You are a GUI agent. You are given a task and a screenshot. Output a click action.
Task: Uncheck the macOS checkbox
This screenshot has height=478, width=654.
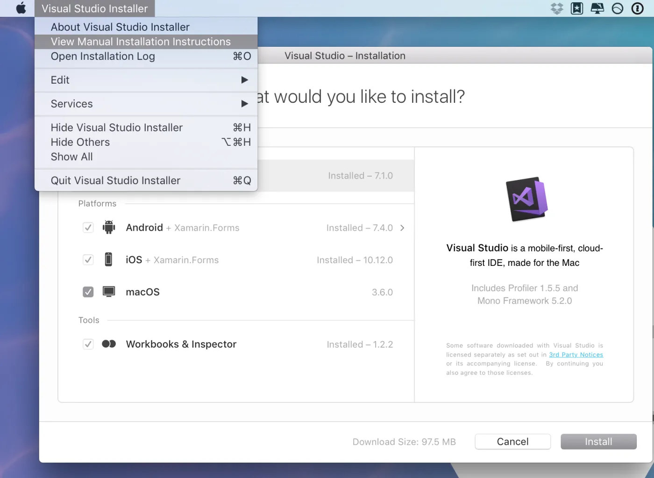tap(88, 292)
